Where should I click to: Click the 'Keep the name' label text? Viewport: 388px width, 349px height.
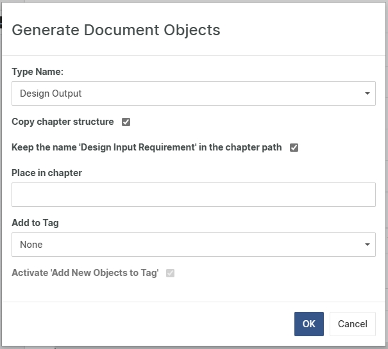[x=146, y=147]
